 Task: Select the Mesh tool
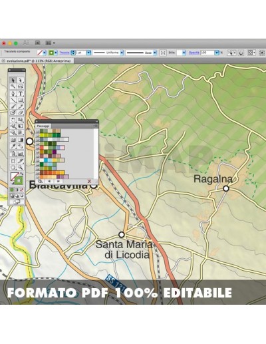(x=13, y=140)
